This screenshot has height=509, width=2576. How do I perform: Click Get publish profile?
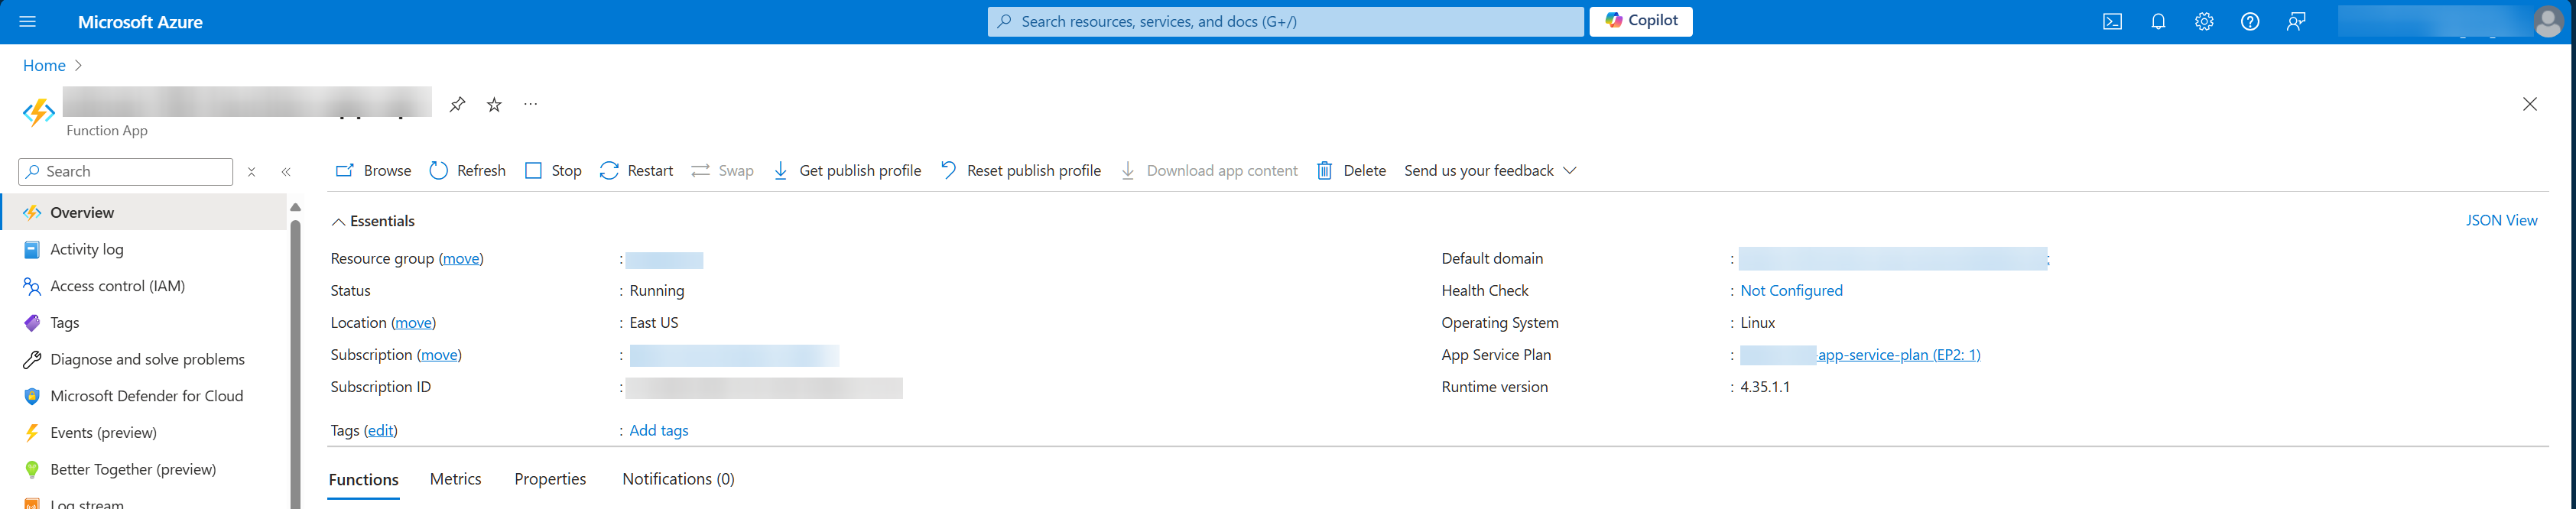[847, 171]
